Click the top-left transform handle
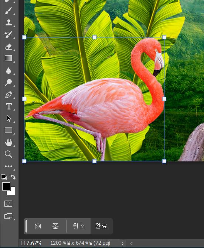The height and width of the screenshot is (248, 204). [x=24, y=37]
